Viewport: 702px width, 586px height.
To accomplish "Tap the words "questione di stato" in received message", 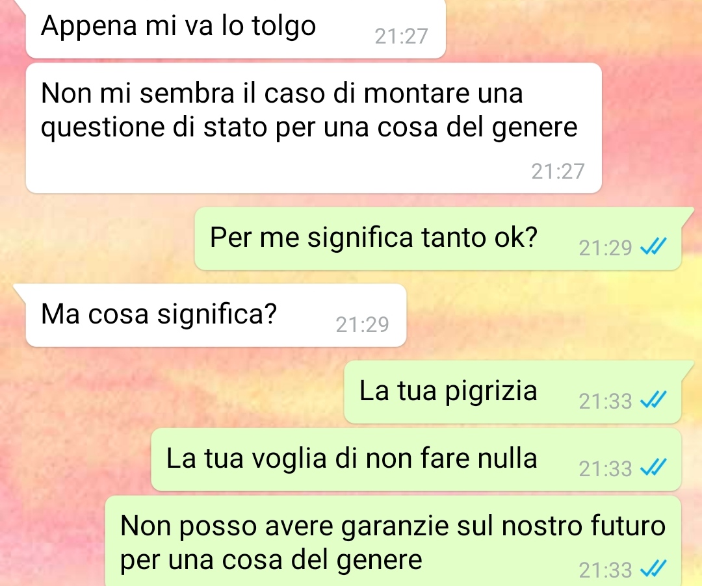I will (153, 127).
